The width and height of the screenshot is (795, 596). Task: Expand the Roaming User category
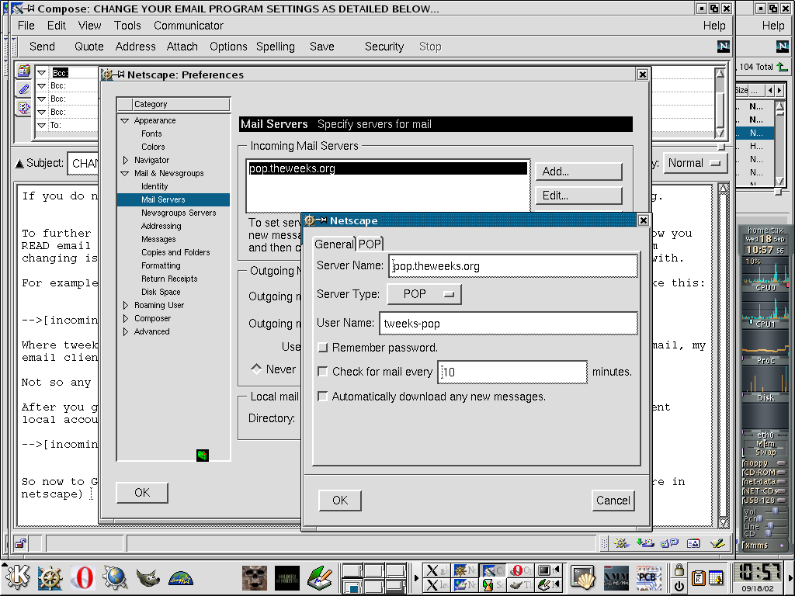coord(125,305)
